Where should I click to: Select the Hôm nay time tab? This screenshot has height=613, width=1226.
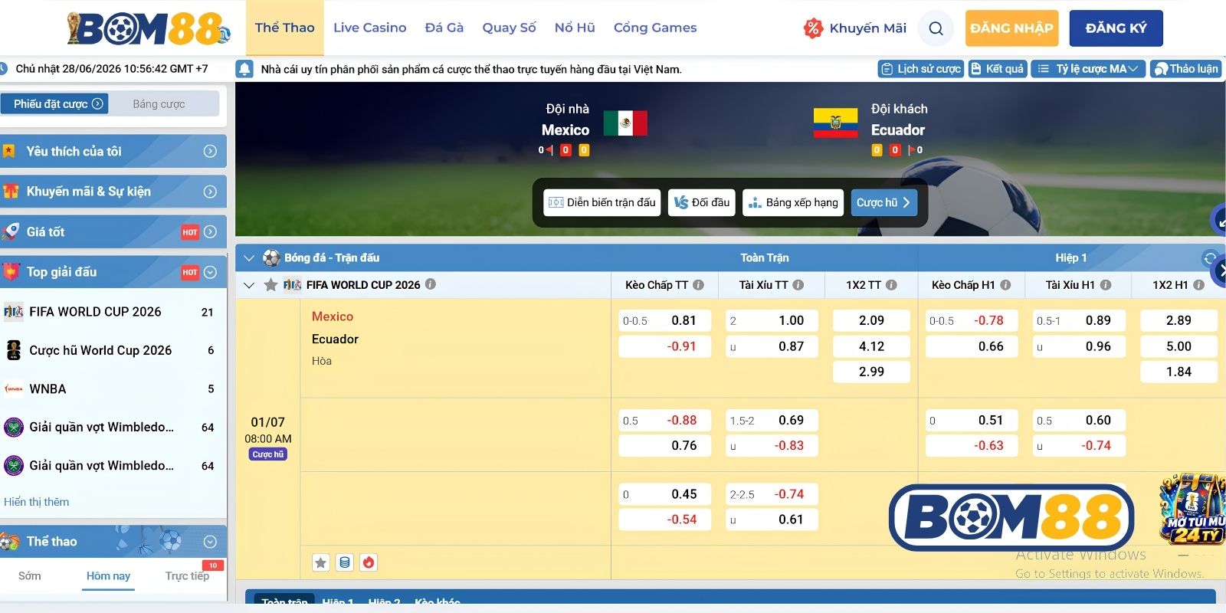[x=108, y=575]
